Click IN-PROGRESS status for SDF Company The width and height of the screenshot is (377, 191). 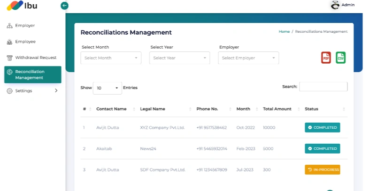tap(322, 169)
